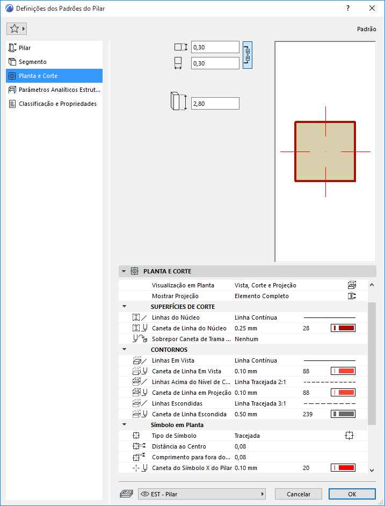
Task: Click Tracejada symbol type value
Action: pyautogui.click(x=247, y=436)
